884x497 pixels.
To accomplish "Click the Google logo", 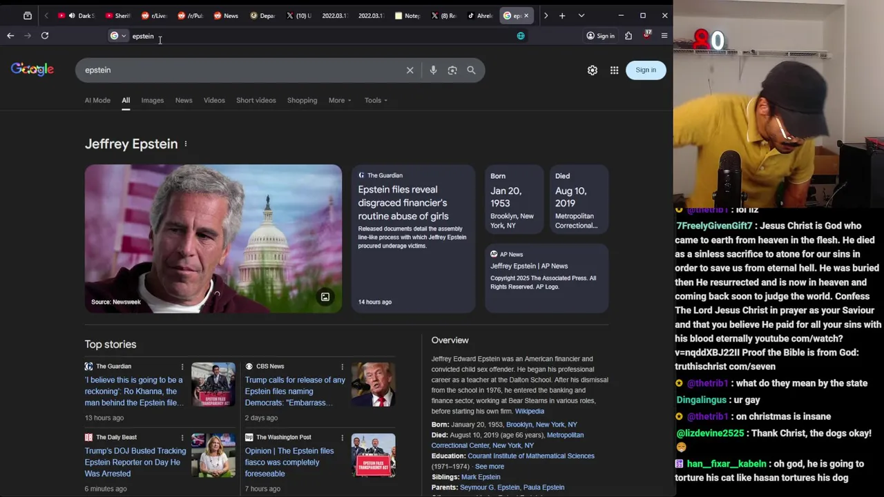I will (32, 69).
